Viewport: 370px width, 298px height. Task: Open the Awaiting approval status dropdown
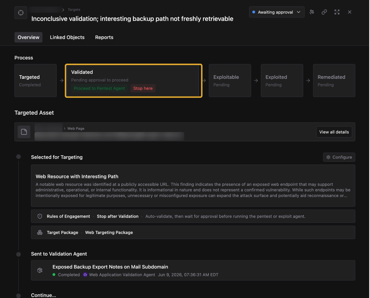[x=276, y=12]
